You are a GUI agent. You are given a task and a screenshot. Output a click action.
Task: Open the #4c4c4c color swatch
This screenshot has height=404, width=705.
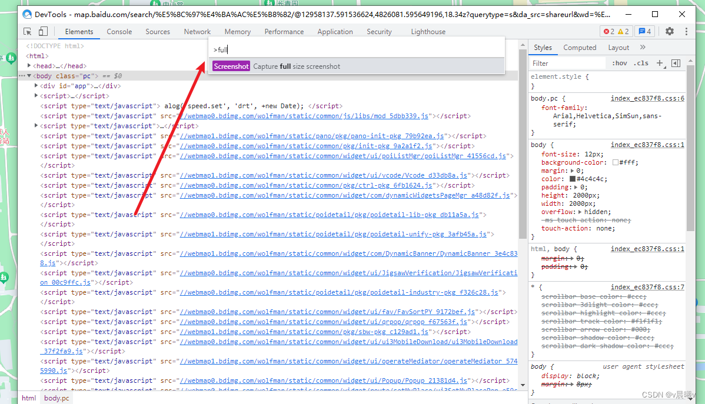pos(573,179)
